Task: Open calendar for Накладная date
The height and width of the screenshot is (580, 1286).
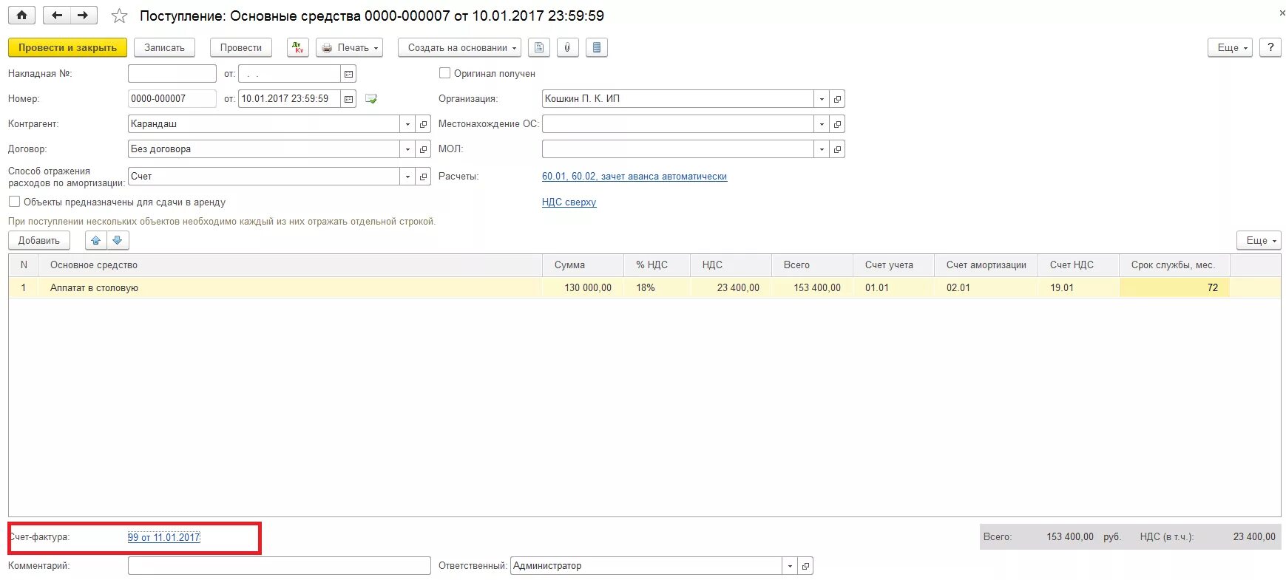Action: click(348, 74)
